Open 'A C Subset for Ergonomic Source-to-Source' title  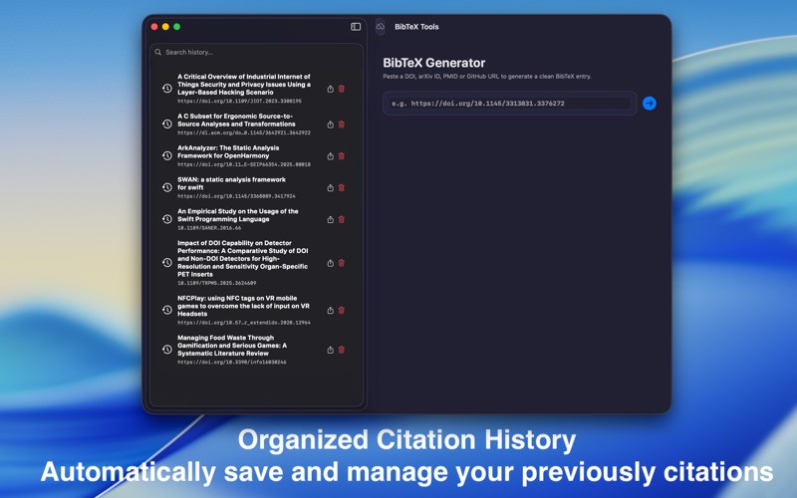coord(236,120)
